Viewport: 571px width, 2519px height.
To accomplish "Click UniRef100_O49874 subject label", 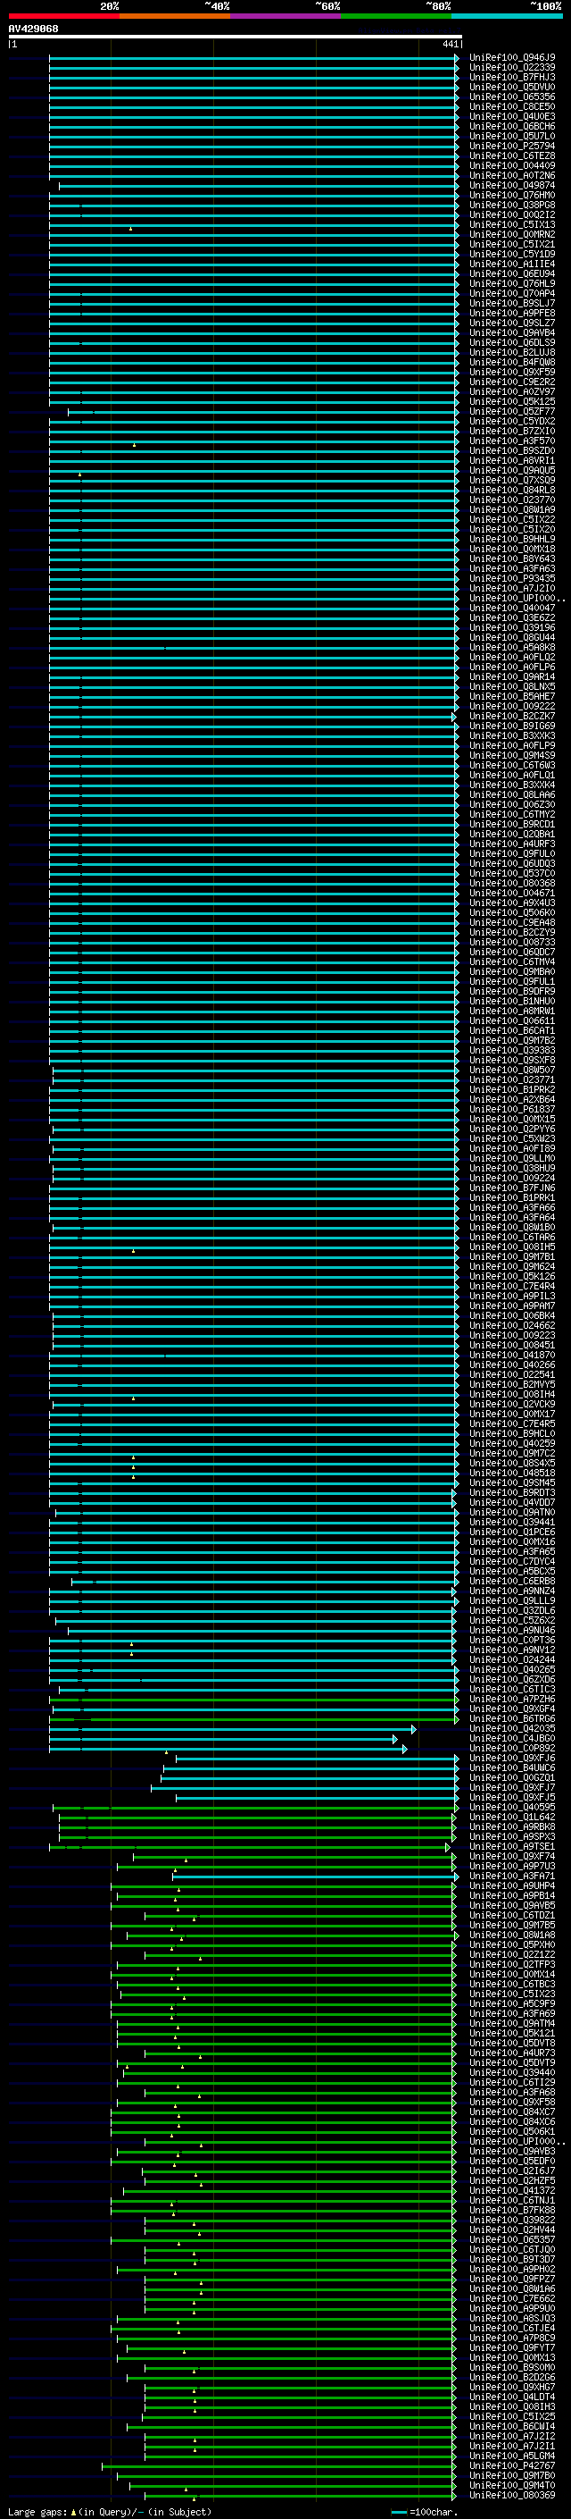I will pyautogui.click(x=511, y=186).
